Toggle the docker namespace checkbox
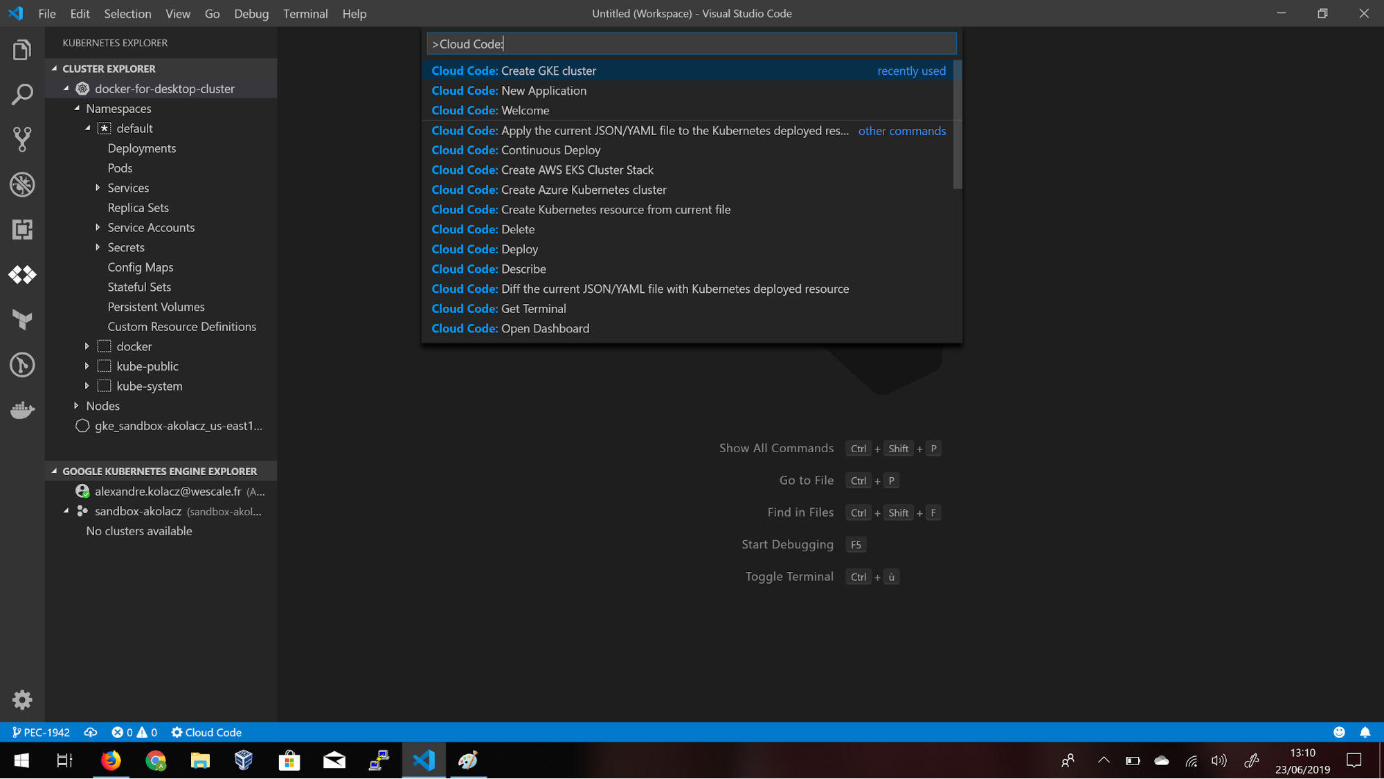Image resolution: width=1384 pixels, height=779 pixels. (x=104, y=346)
